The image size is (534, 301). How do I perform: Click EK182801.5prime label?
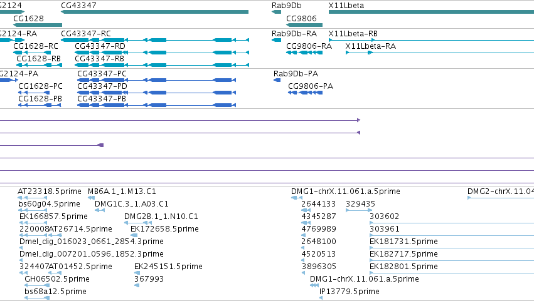pyautogui.click(x=403, y=267)
